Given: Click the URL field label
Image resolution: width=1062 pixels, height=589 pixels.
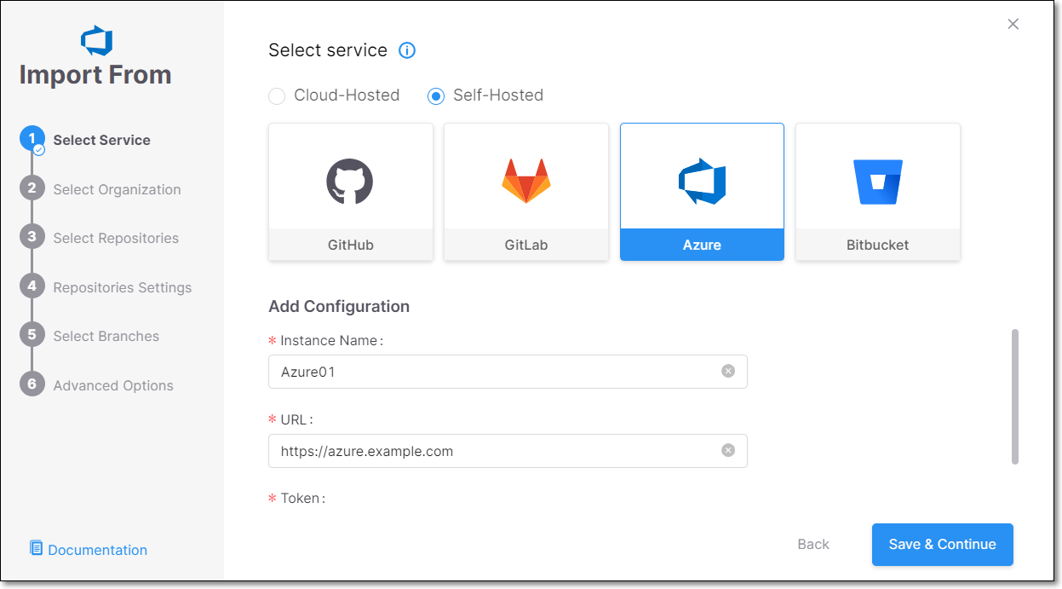Looking at the screenshot, I should 296,419.
